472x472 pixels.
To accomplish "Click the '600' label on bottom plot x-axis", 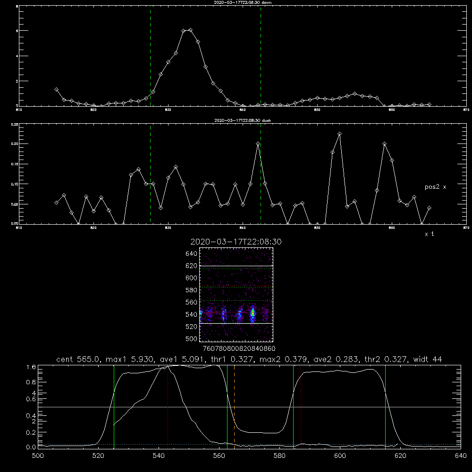I will 340,456.
